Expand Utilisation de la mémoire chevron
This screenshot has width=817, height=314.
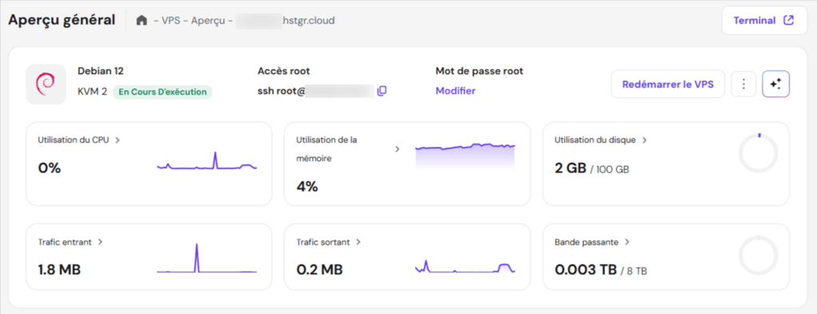pyautogui.click(x=397, y=149)
